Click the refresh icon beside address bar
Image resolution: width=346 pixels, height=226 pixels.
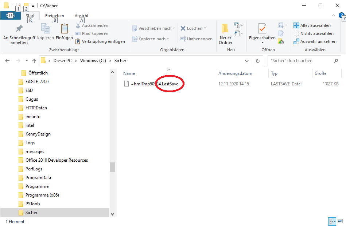[258, 61]
